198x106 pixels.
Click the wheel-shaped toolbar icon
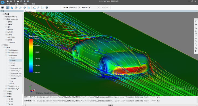47,8
